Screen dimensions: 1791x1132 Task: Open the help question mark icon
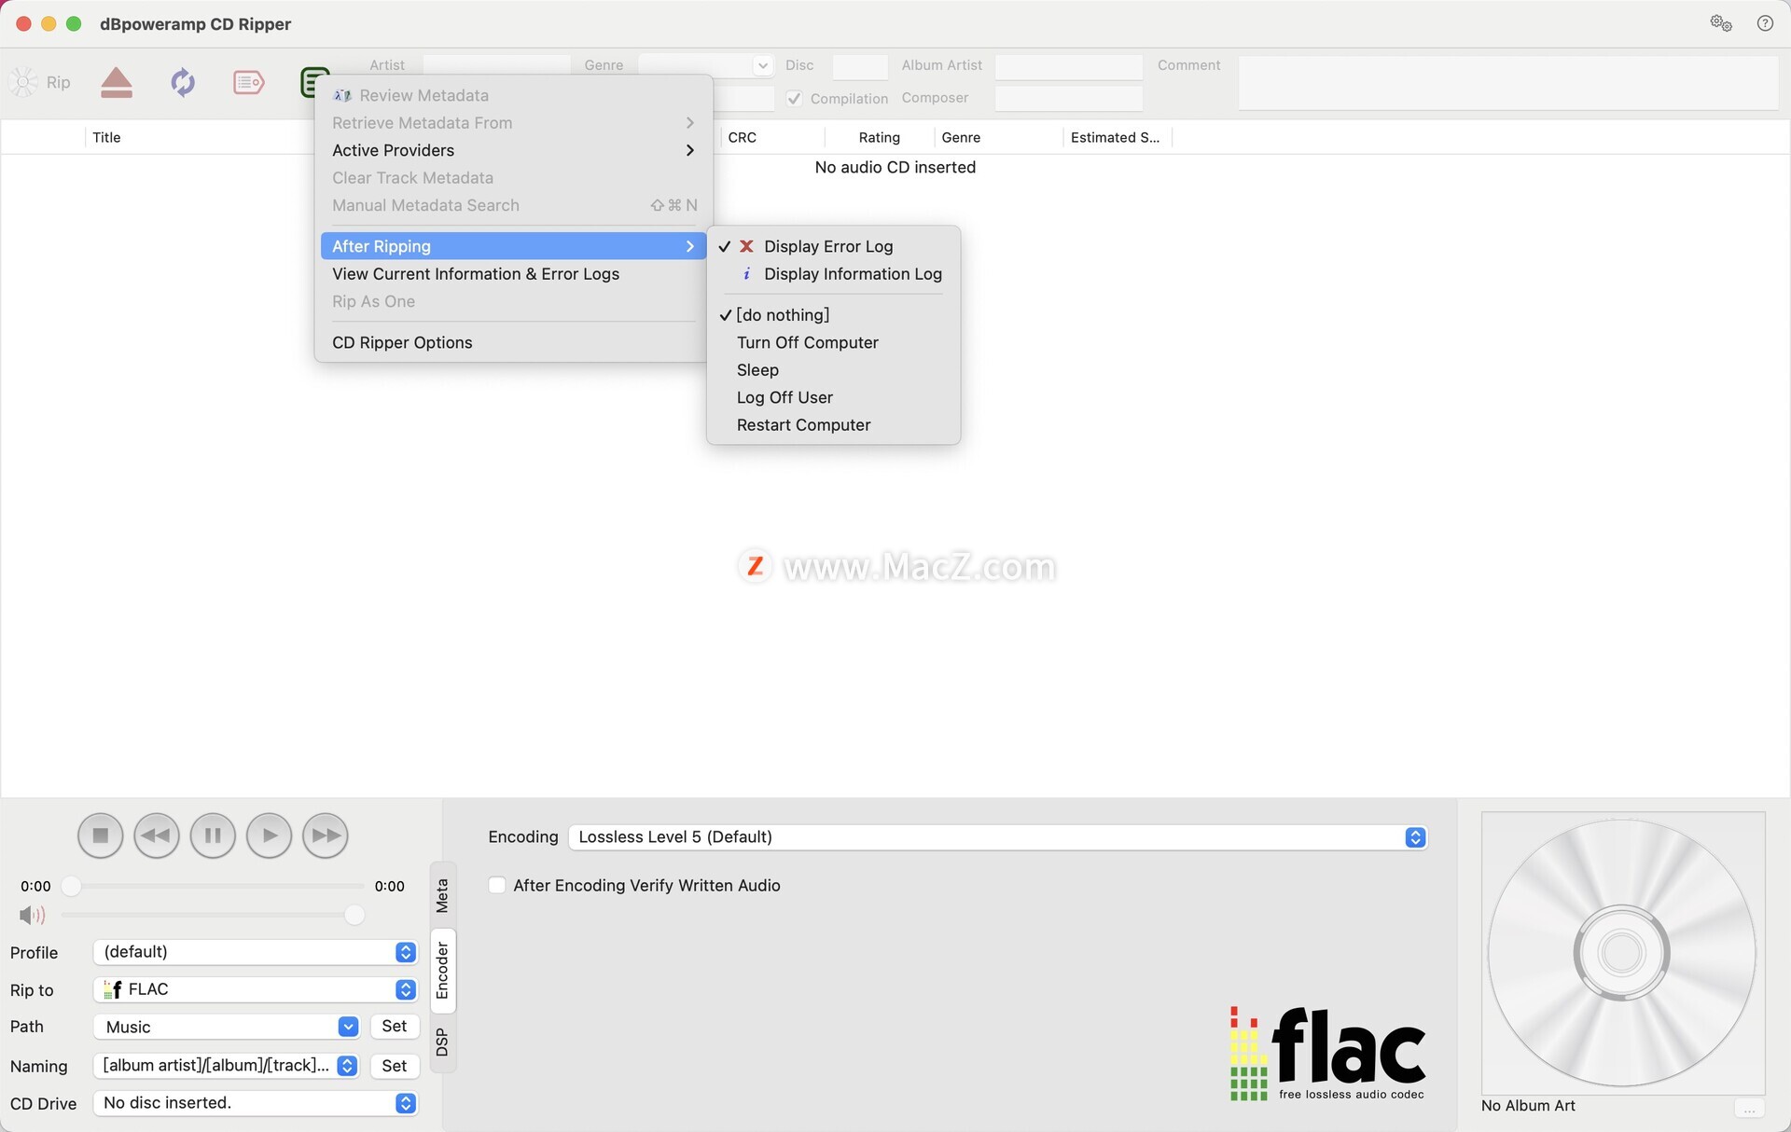click(x=1765, y=23)
